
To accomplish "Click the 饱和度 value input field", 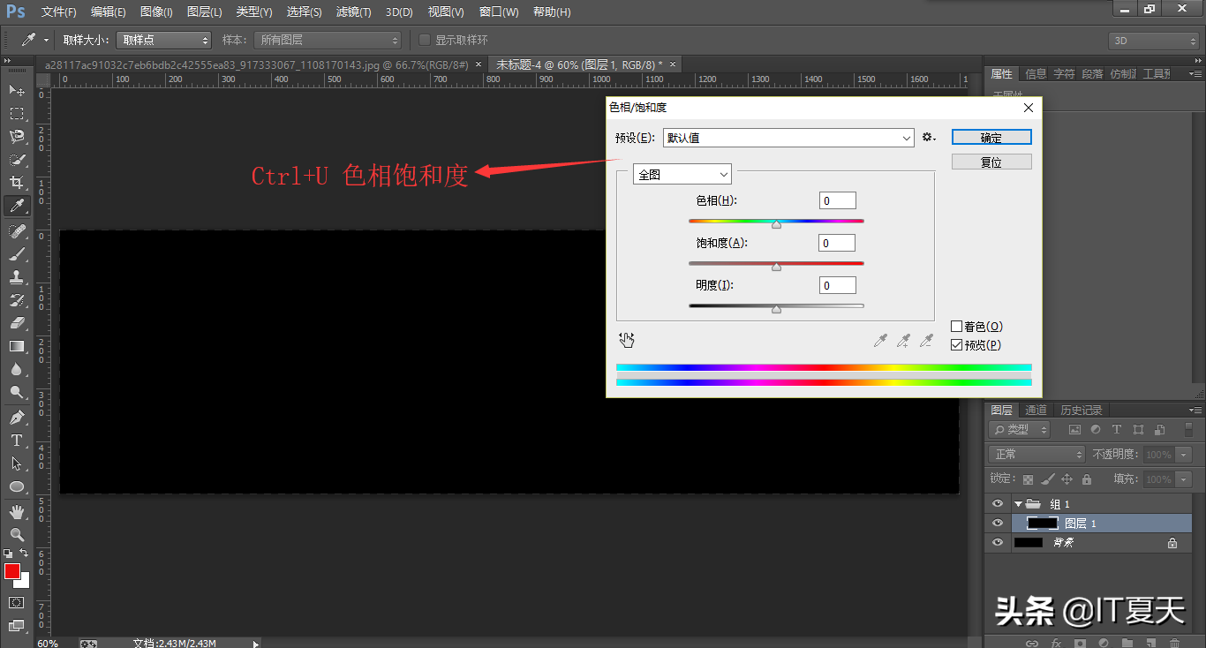I will (836, 243).
